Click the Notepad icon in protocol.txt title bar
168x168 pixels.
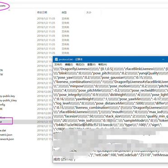(56, 59)
